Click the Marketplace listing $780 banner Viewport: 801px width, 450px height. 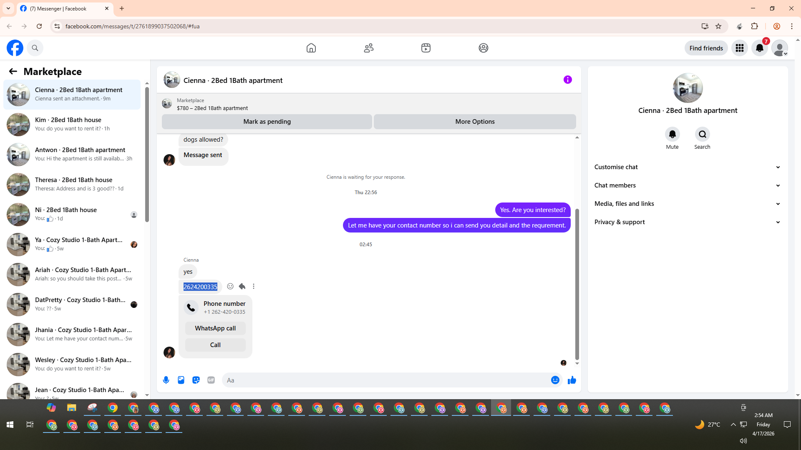pos(369,104)
